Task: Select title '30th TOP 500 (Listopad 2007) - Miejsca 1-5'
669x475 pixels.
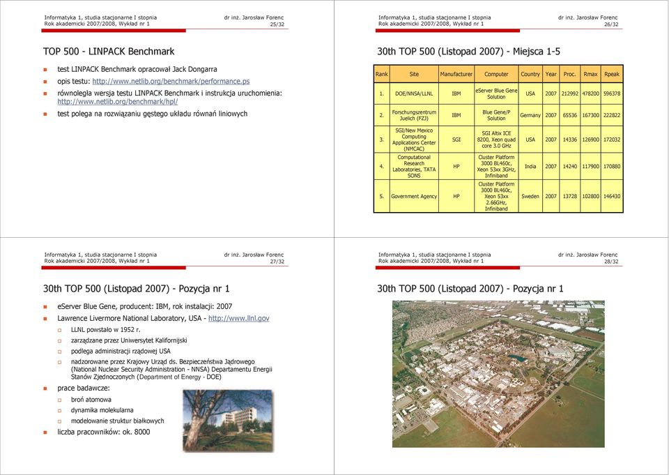Action: coord(468,52)
